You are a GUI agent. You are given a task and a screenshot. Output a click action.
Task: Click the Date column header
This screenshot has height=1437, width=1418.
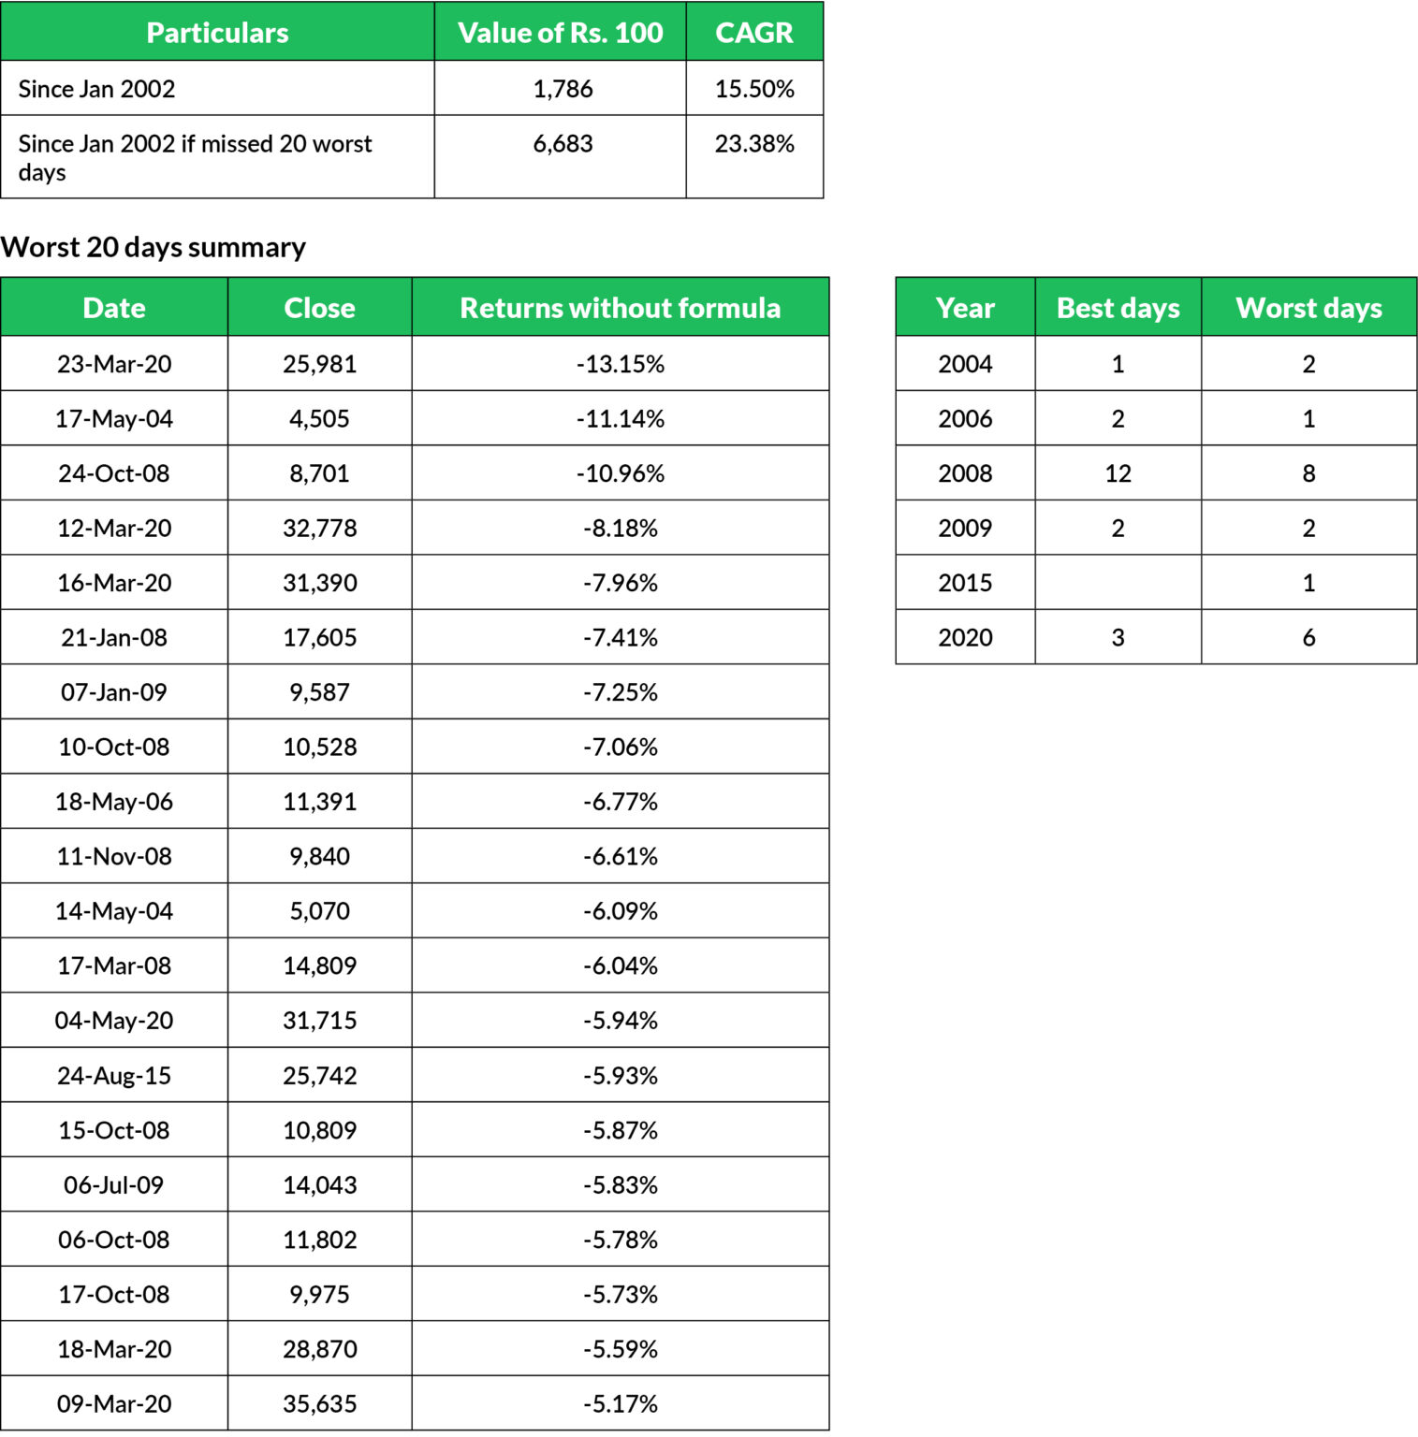pos(114,308)
